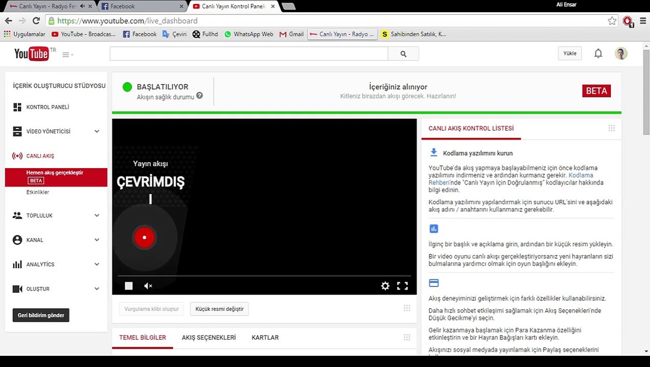Click the page vertical scrollbar
This screenshot has width=650, height=367.
coord(646,92)
